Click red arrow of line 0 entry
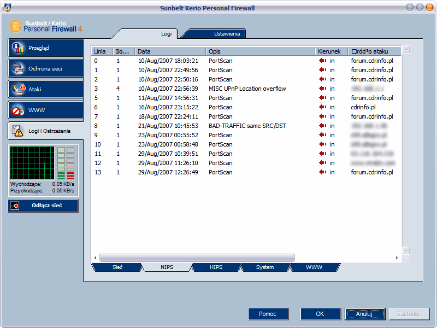Image resolution: width=437 pixels, height=328 pixels. tap(323, 61)
